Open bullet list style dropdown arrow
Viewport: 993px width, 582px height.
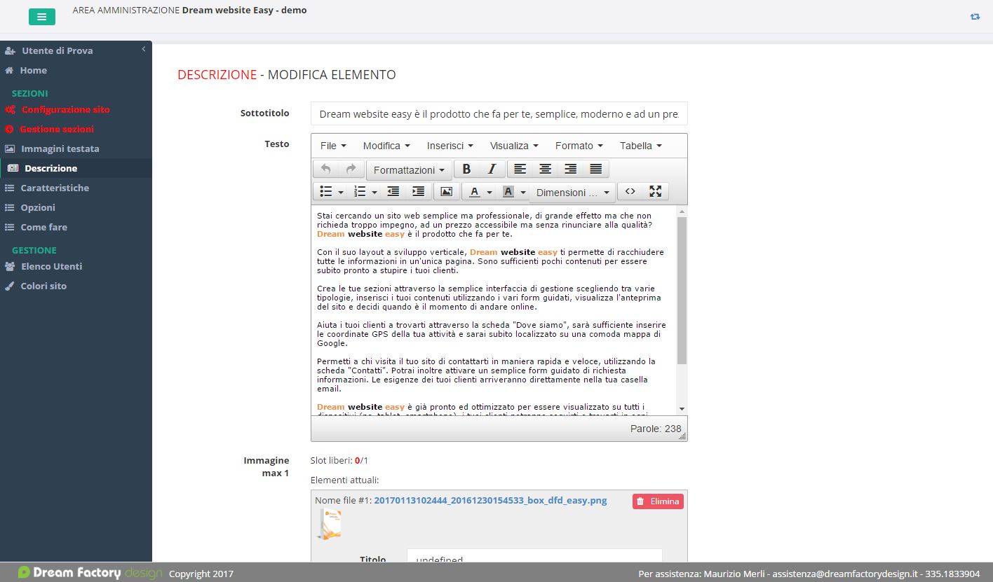click(x=341, y=192)
